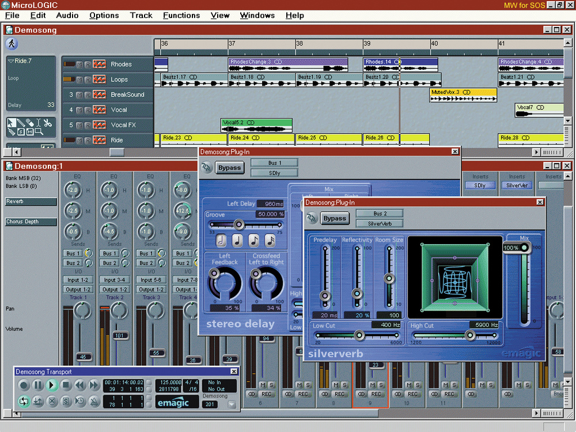The width and height of the screenshot is (576, 432).
Task: Open the Bus 1 selector in delay plug-in
Action: click(274, 163)
